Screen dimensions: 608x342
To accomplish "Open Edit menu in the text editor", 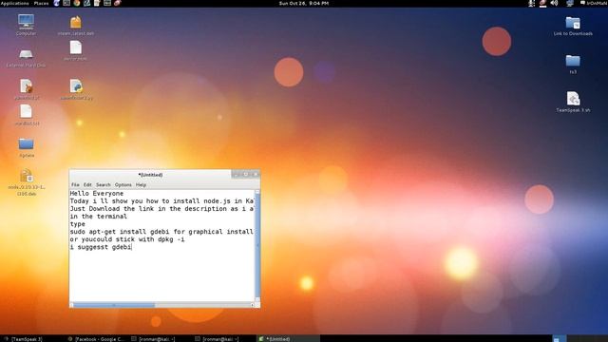I will tap(87, 185).
